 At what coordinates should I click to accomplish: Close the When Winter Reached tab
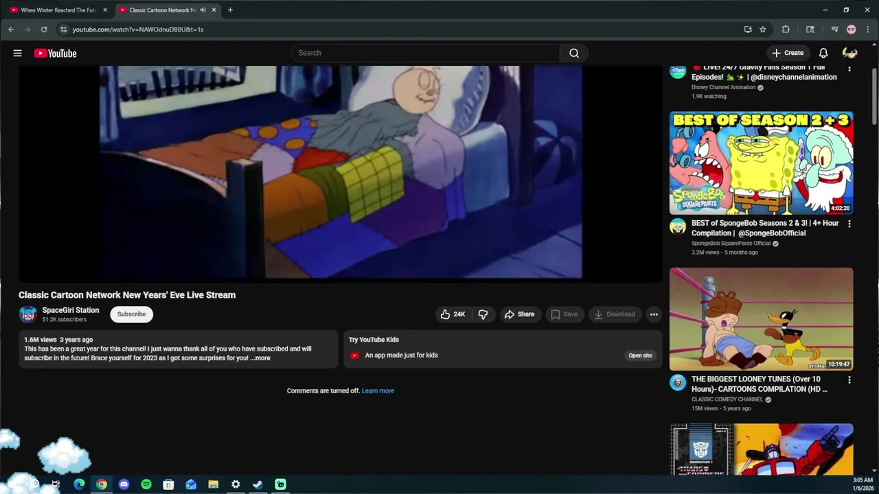pos(105,10)
